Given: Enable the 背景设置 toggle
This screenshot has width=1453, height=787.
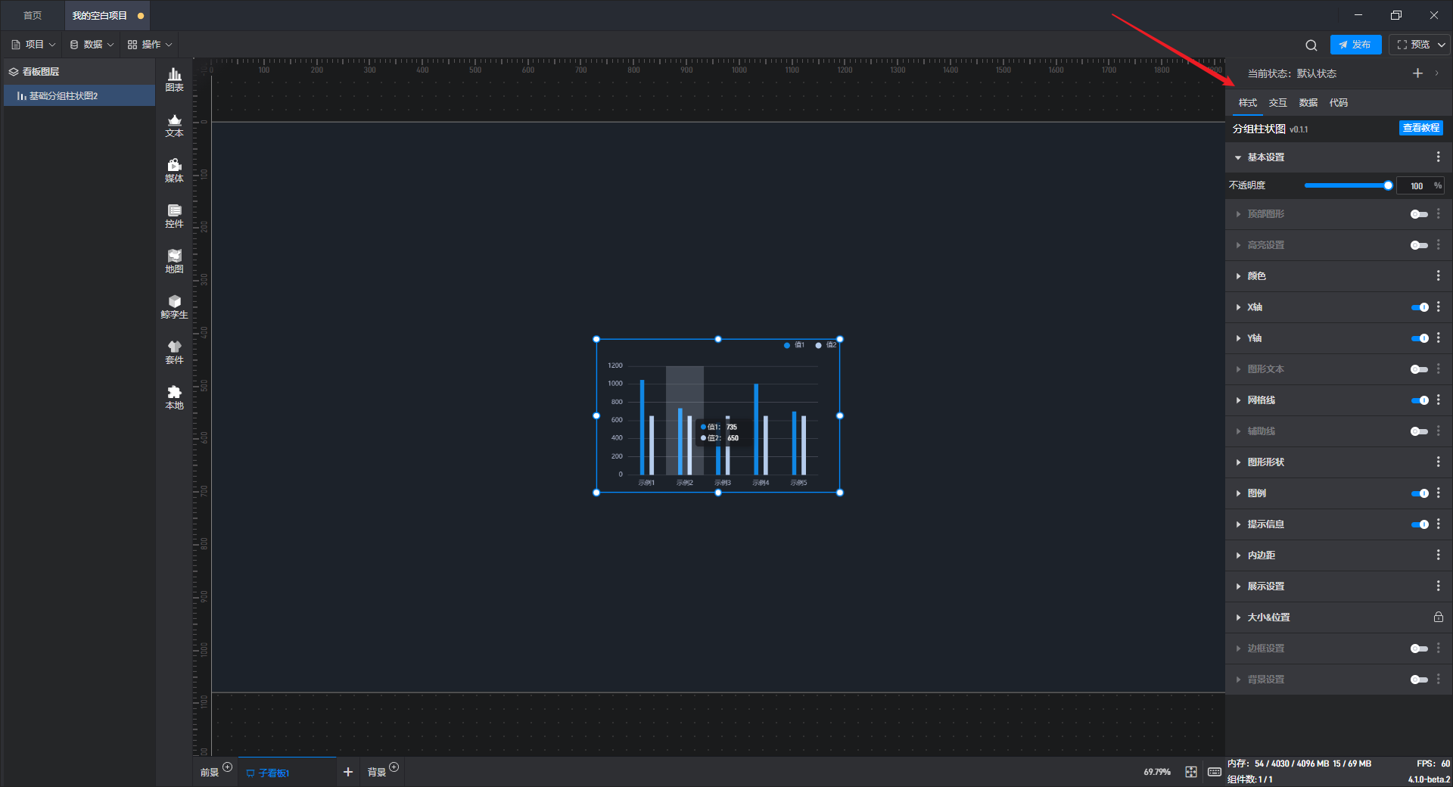Looking at the screenshot, I should point(1419,680).
